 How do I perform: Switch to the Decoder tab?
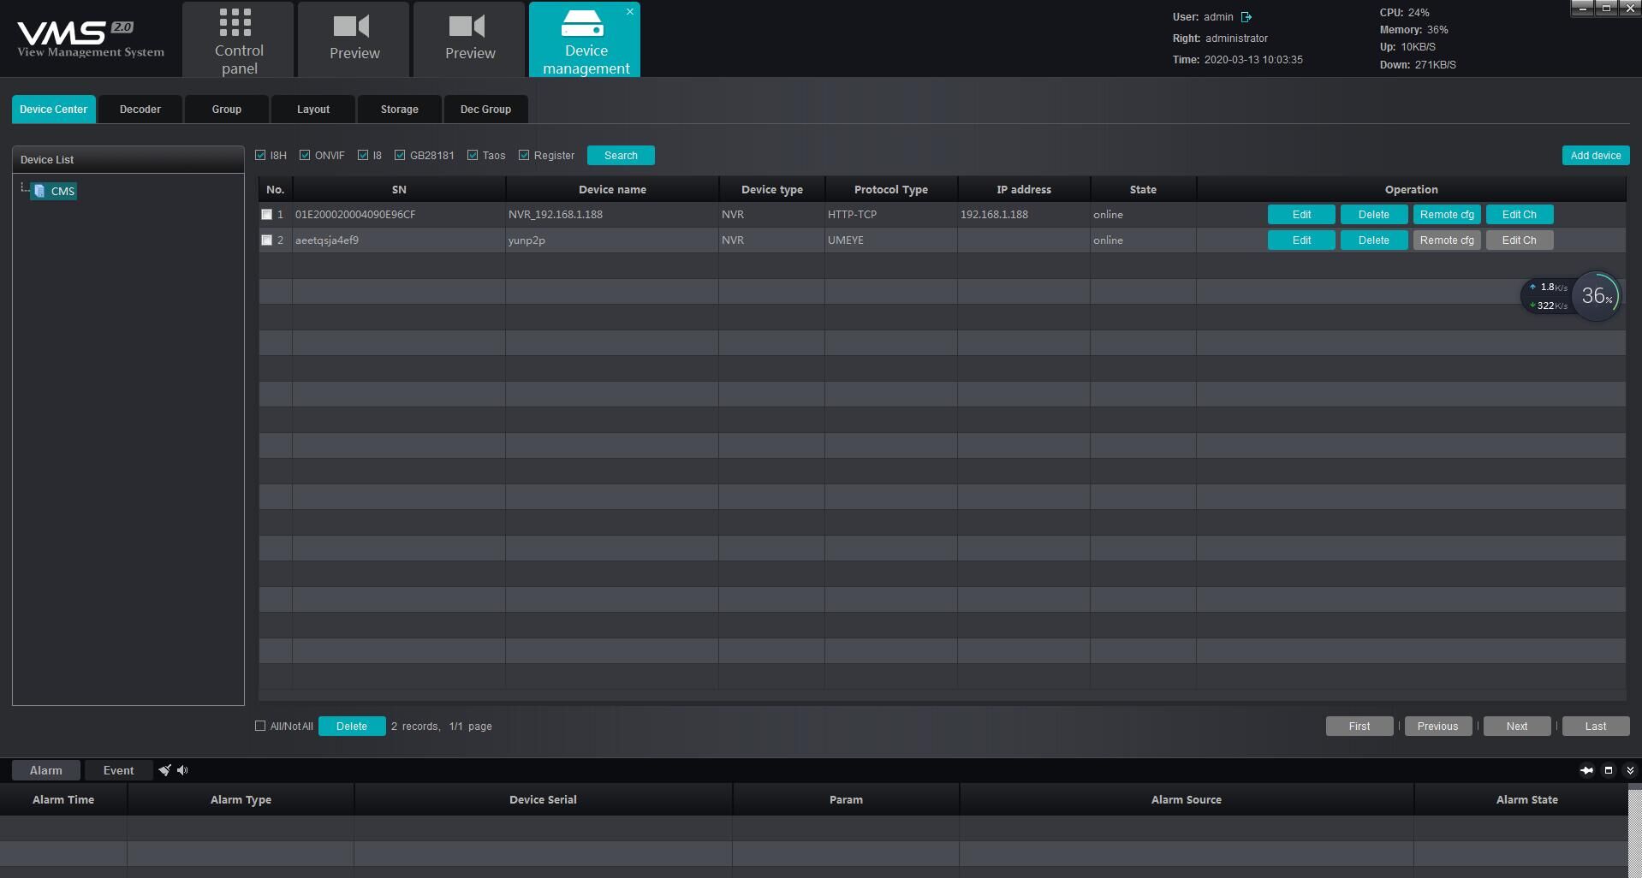(140, 110)
